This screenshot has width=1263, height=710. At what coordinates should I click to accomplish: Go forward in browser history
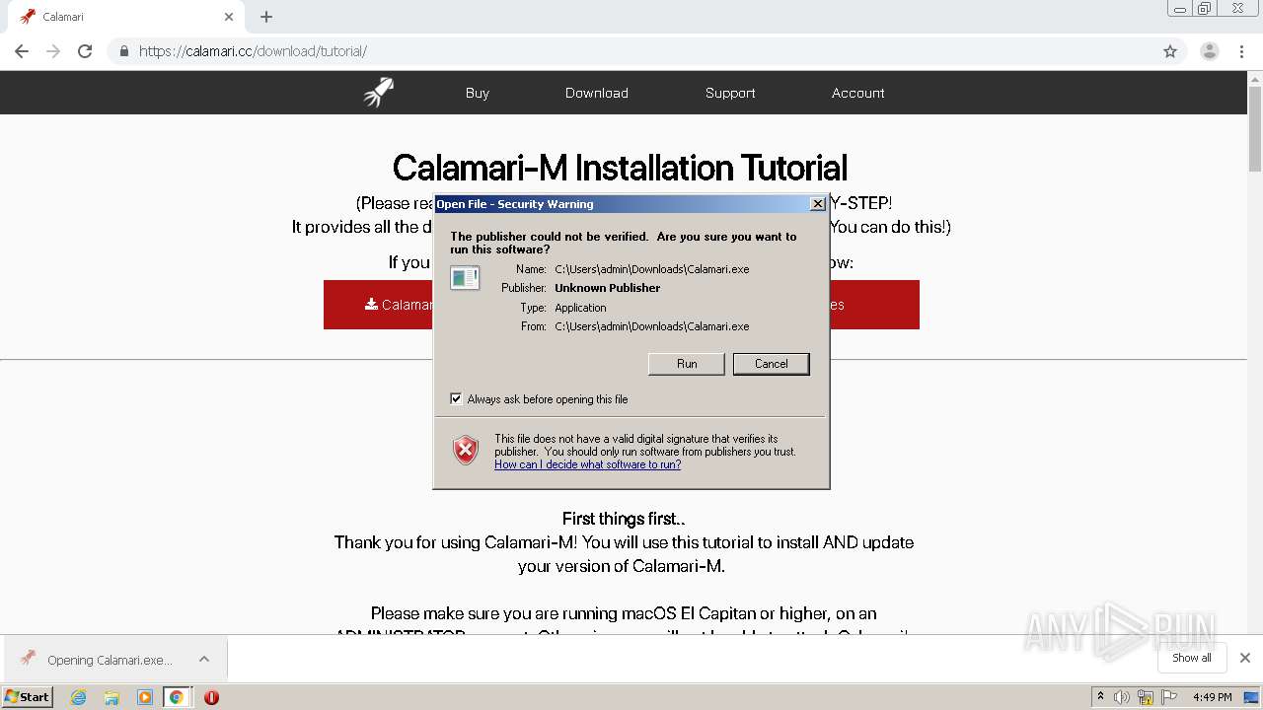53,51
